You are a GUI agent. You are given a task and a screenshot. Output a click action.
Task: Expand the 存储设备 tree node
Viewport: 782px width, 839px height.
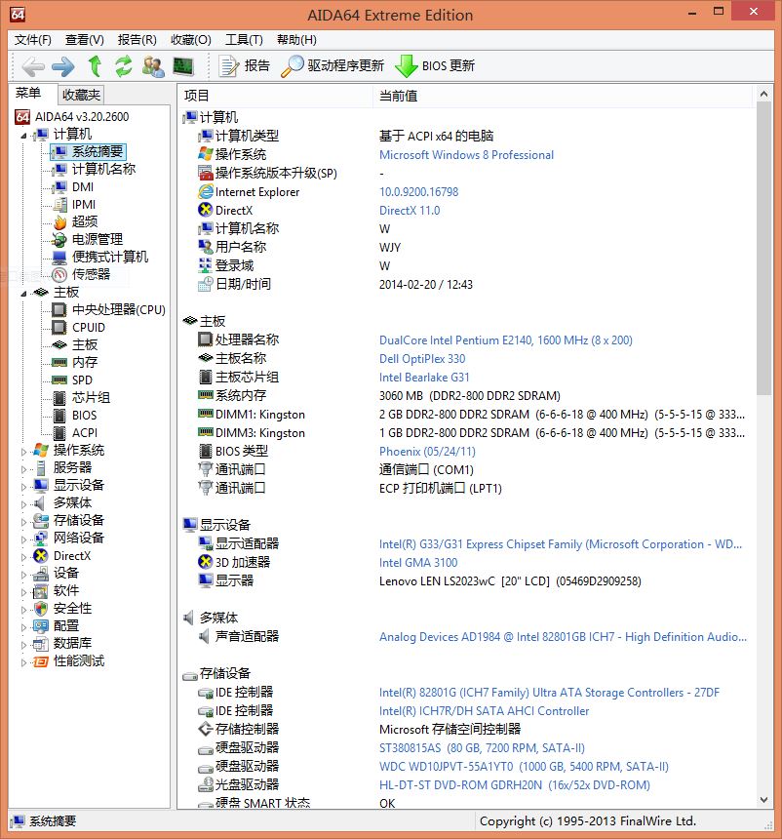(23, 521)
